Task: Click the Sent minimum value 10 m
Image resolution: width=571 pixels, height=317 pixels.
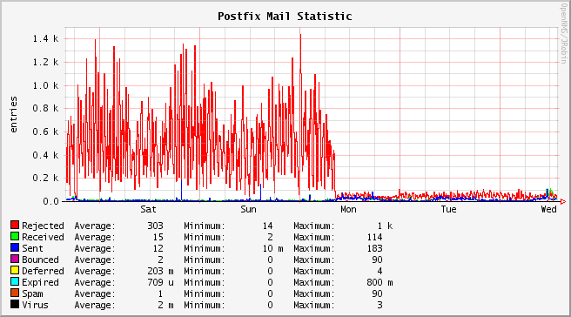Action: click(x=272, y=248)
